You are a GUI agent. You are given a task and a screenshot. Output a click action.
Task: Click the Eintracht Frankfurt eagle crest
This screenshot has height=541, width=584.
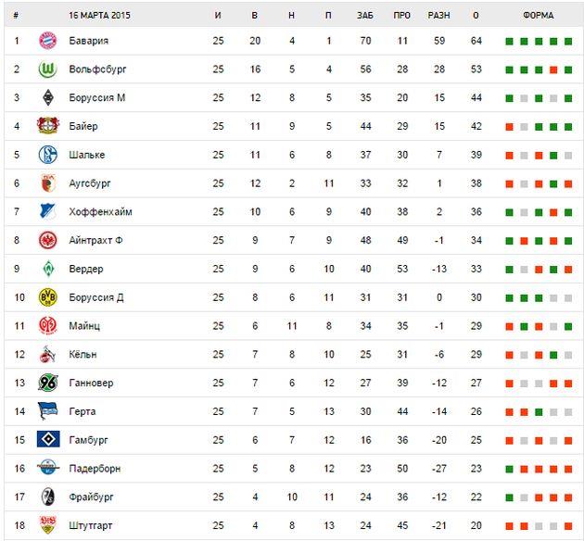tap(47, 240)
